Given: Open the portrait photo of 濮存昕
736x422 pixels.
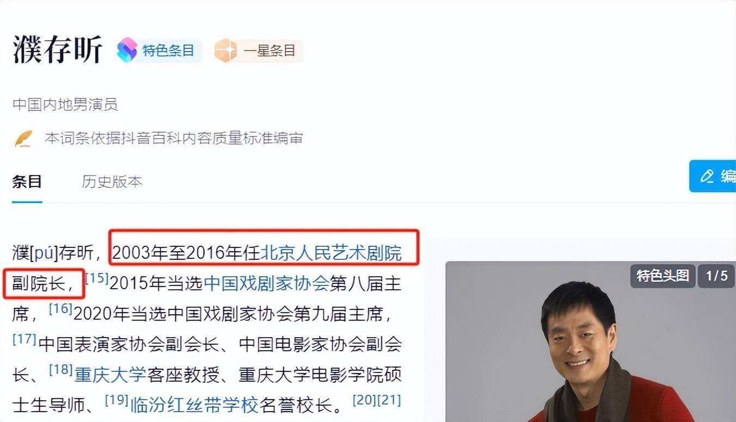Looking at the screenshot, I should click(x=591, y=342).
